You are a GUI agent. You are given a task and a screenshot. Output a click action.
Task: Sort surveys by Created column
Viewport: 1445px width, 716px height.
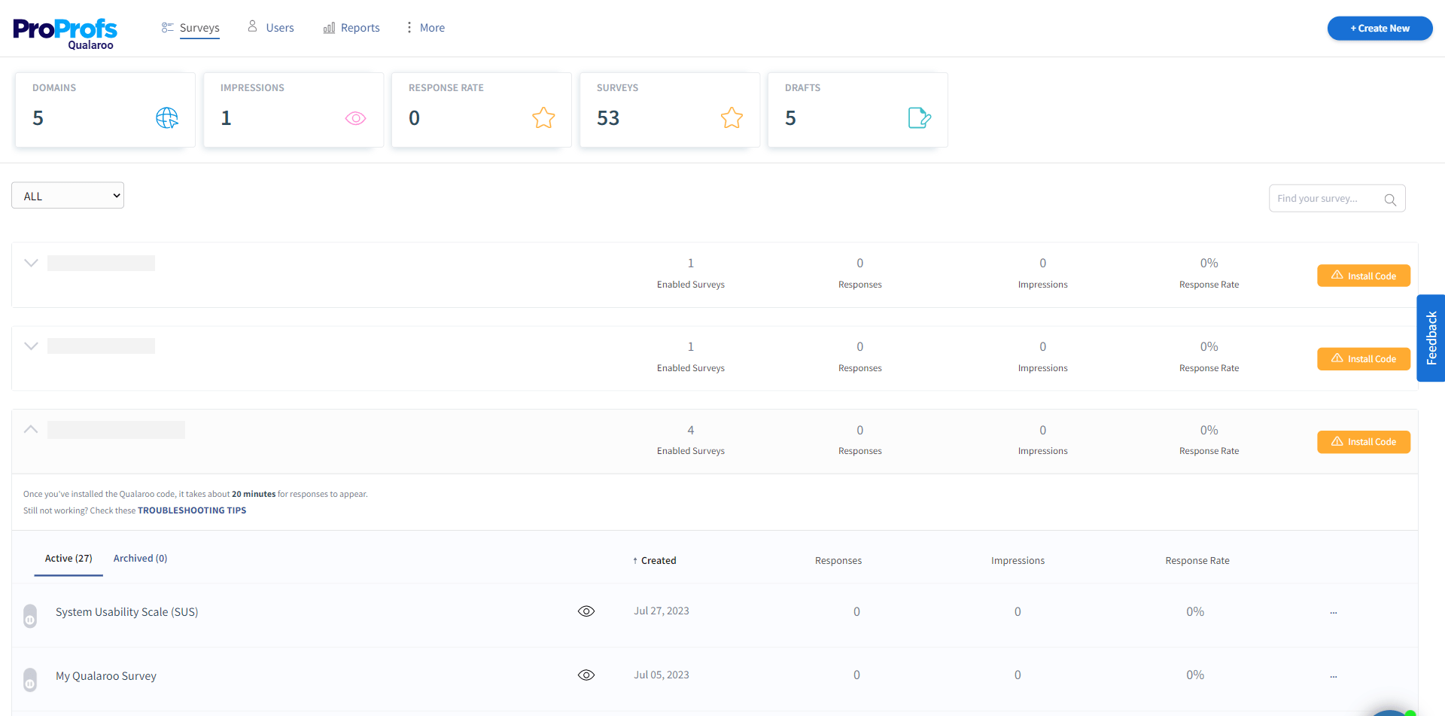[654, 560]
